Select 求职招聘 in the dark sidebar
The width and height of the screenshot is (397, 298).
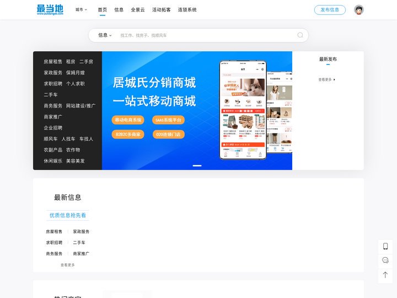(x=53, y=84)
